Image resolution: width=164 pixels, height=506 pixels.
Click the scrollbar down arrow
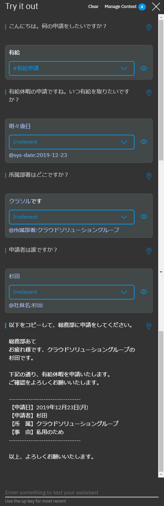[x=161, y=272]
